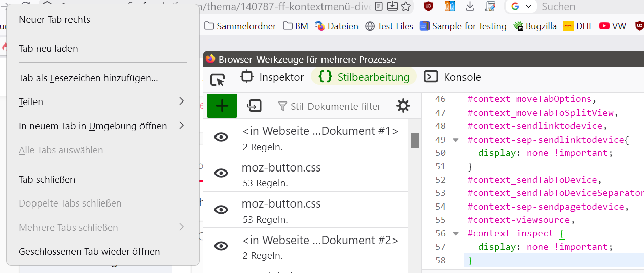Create a new stylesheet with the green plus button
This screenshot has width=644, height=273.
point(222,106)
